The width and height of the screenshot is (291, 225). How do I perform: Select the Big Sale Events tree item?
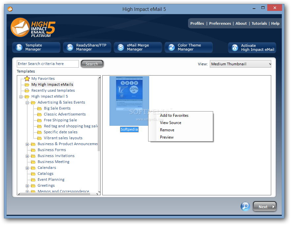pyautogui.click(x=57, y=108)
